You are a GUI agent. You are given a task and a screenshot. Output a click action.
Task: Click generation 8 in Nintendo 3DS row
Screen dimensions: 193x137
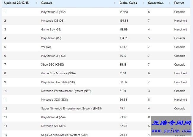(x=149, y=100)
